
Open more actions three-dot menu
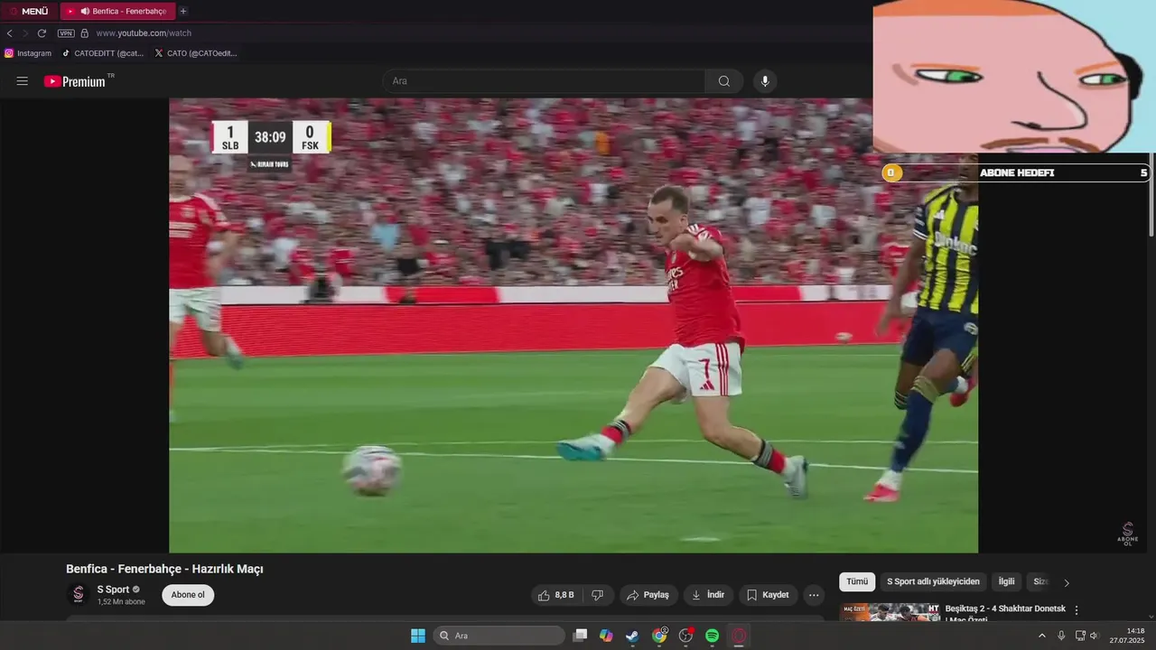tap(814, 595)
